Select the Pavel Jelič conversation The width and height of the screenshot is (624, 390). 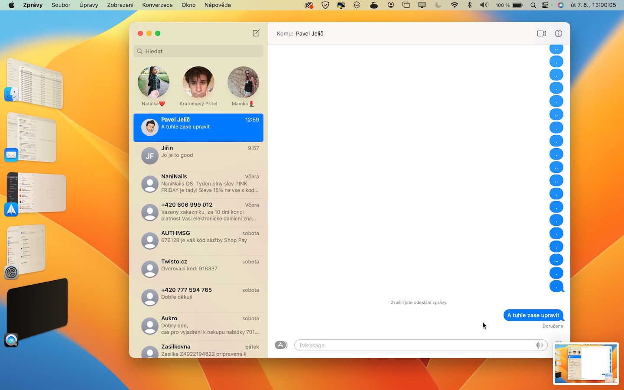coord(198,127)
